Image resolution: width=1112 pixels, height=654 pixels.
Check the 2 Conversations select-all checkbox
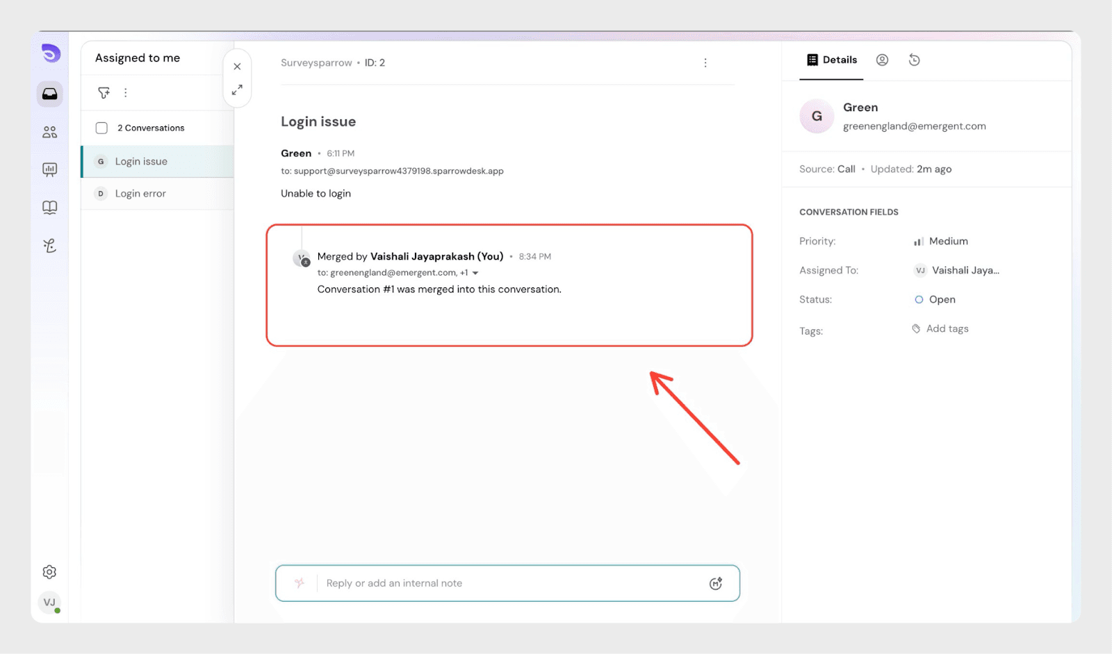coord(101,128)
